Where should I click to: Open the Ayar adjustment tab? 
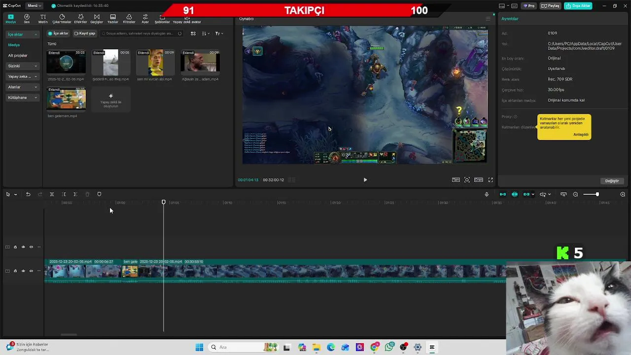point(145,19)
